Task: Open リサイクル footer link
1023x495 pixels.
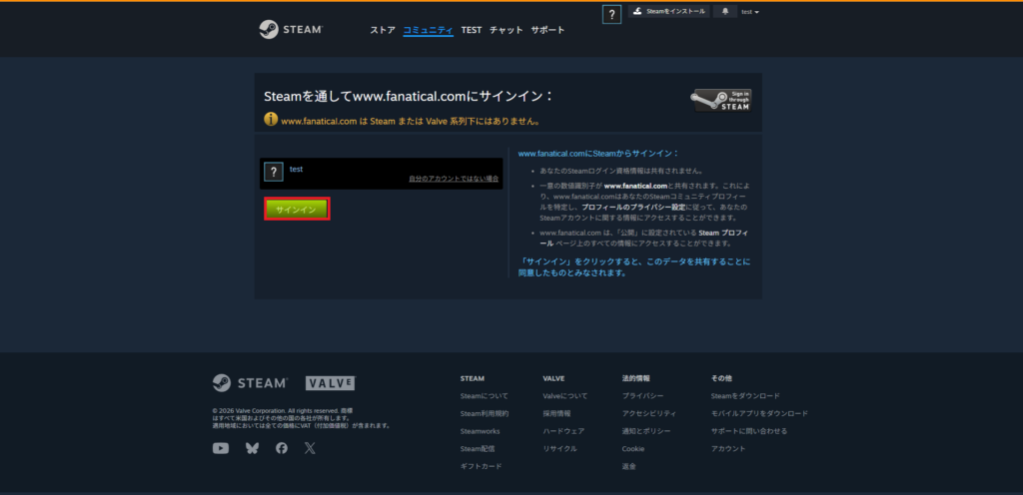Action: pyautogui.click(x=559, y=449)
